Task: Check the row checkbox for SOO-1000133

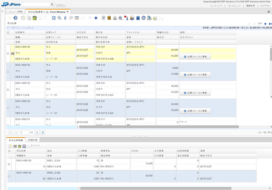Action: point(8,90)
